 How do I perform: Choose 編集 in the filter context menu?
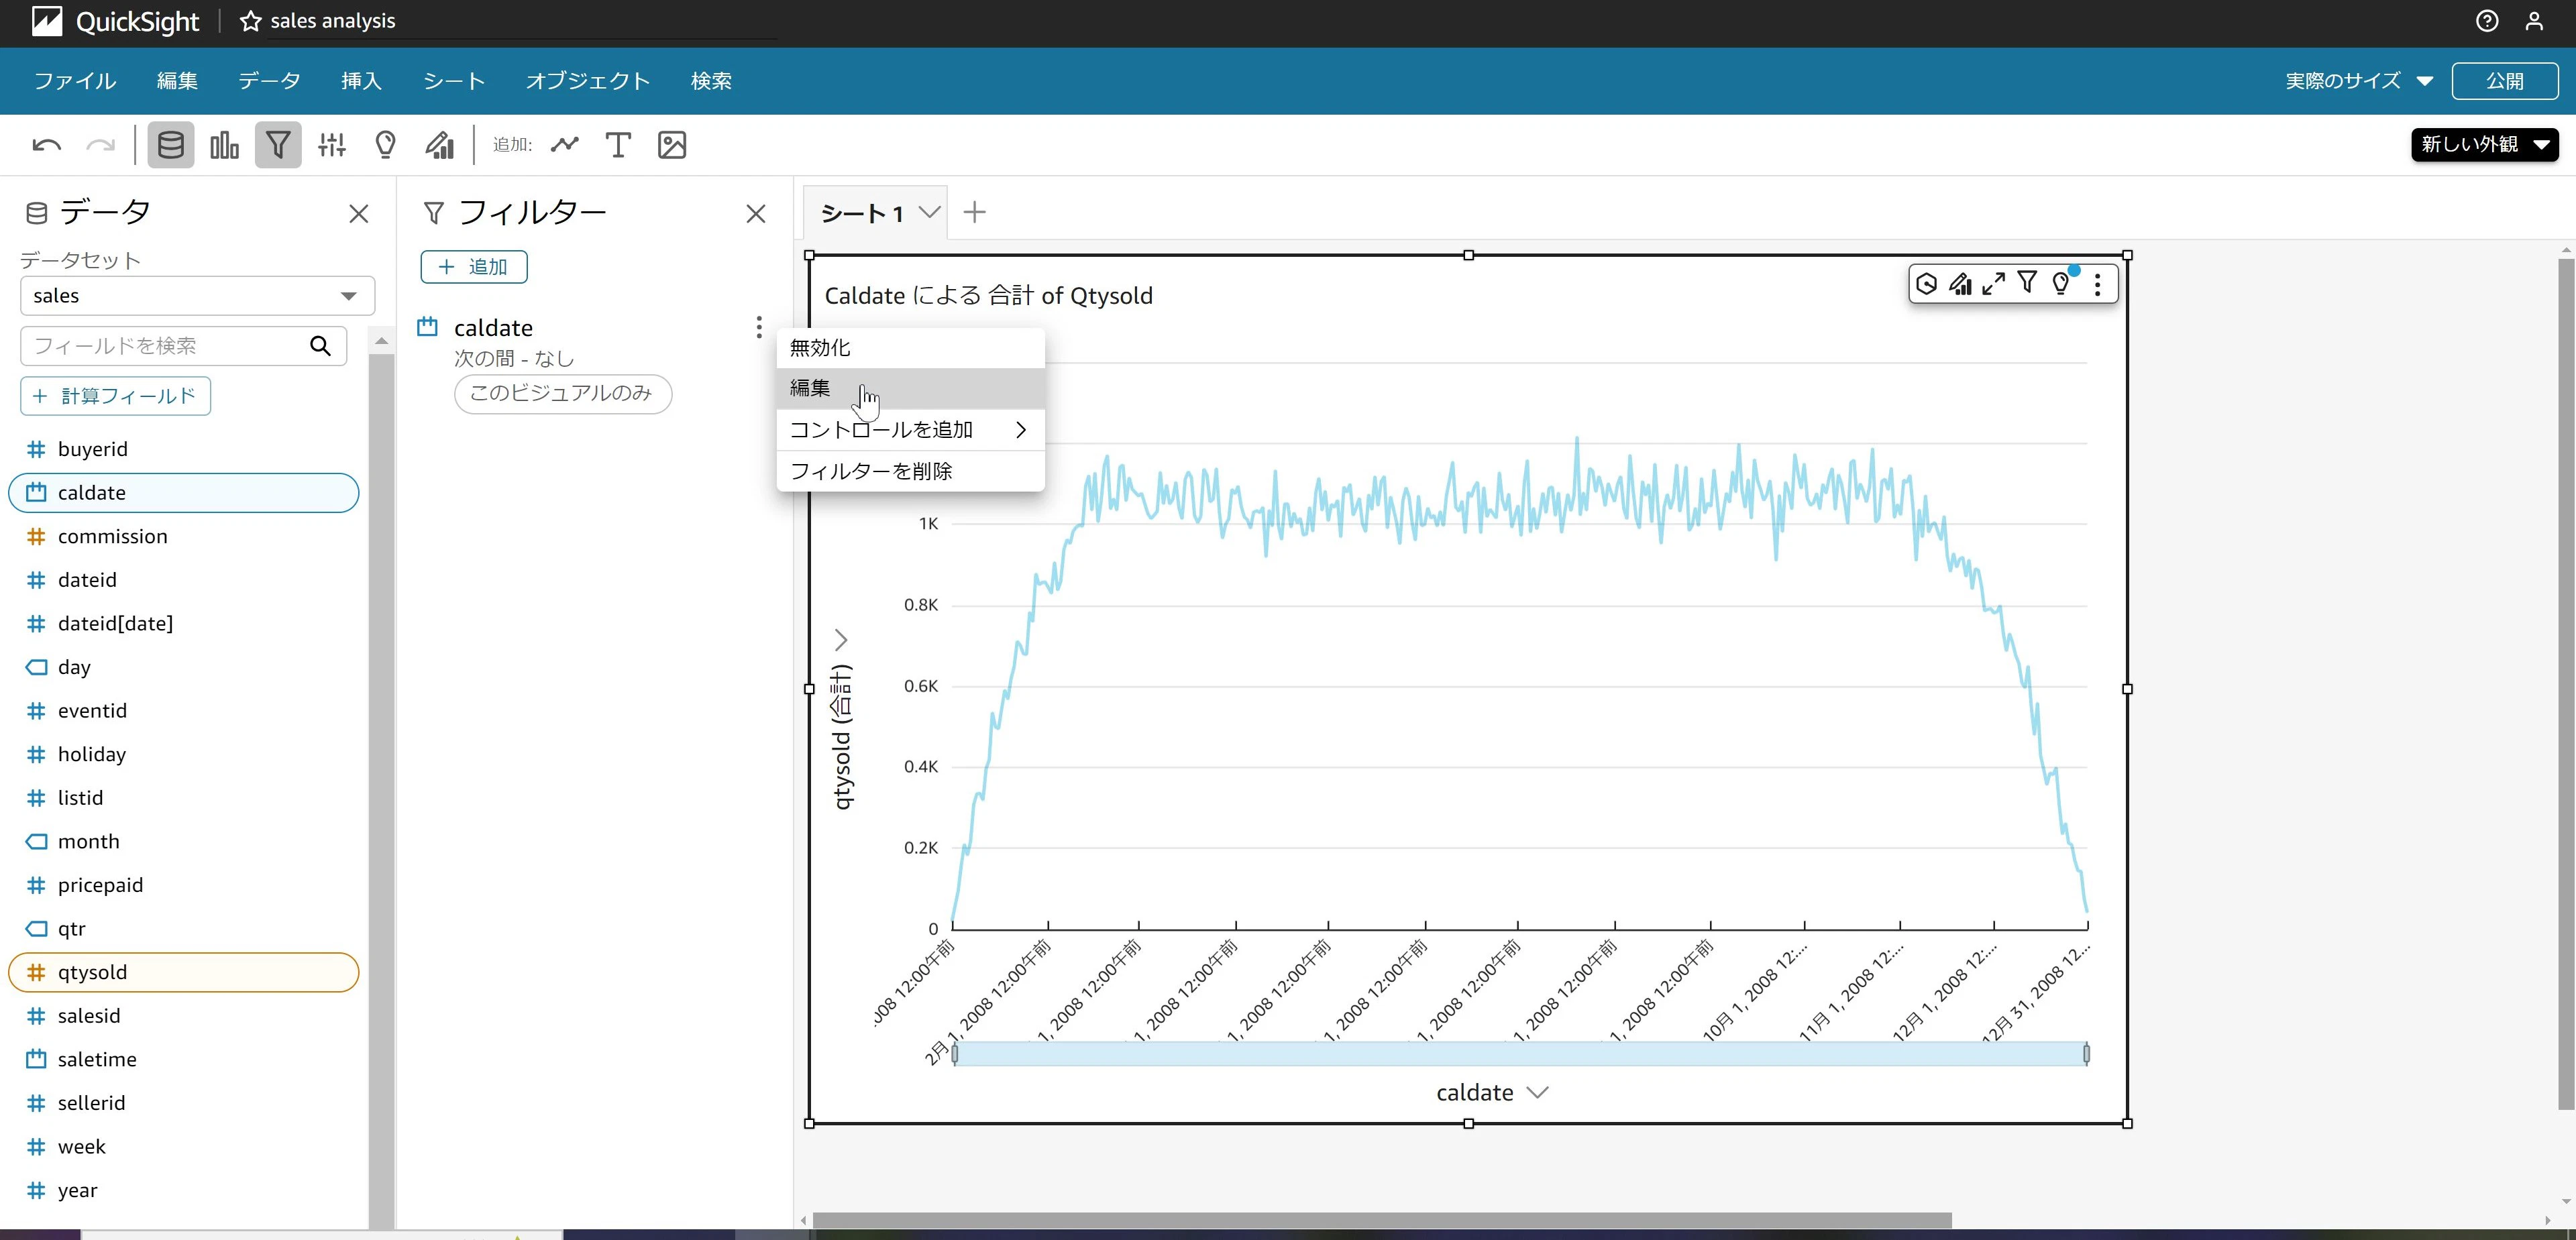910,388
